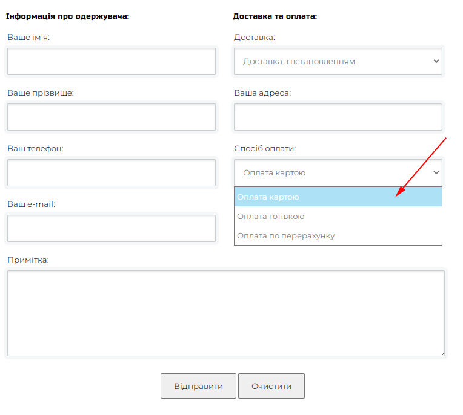The height and width of the screenshot is (415, 463).
Task: Open the "Доставка" dropdown list
Action: 338,62
